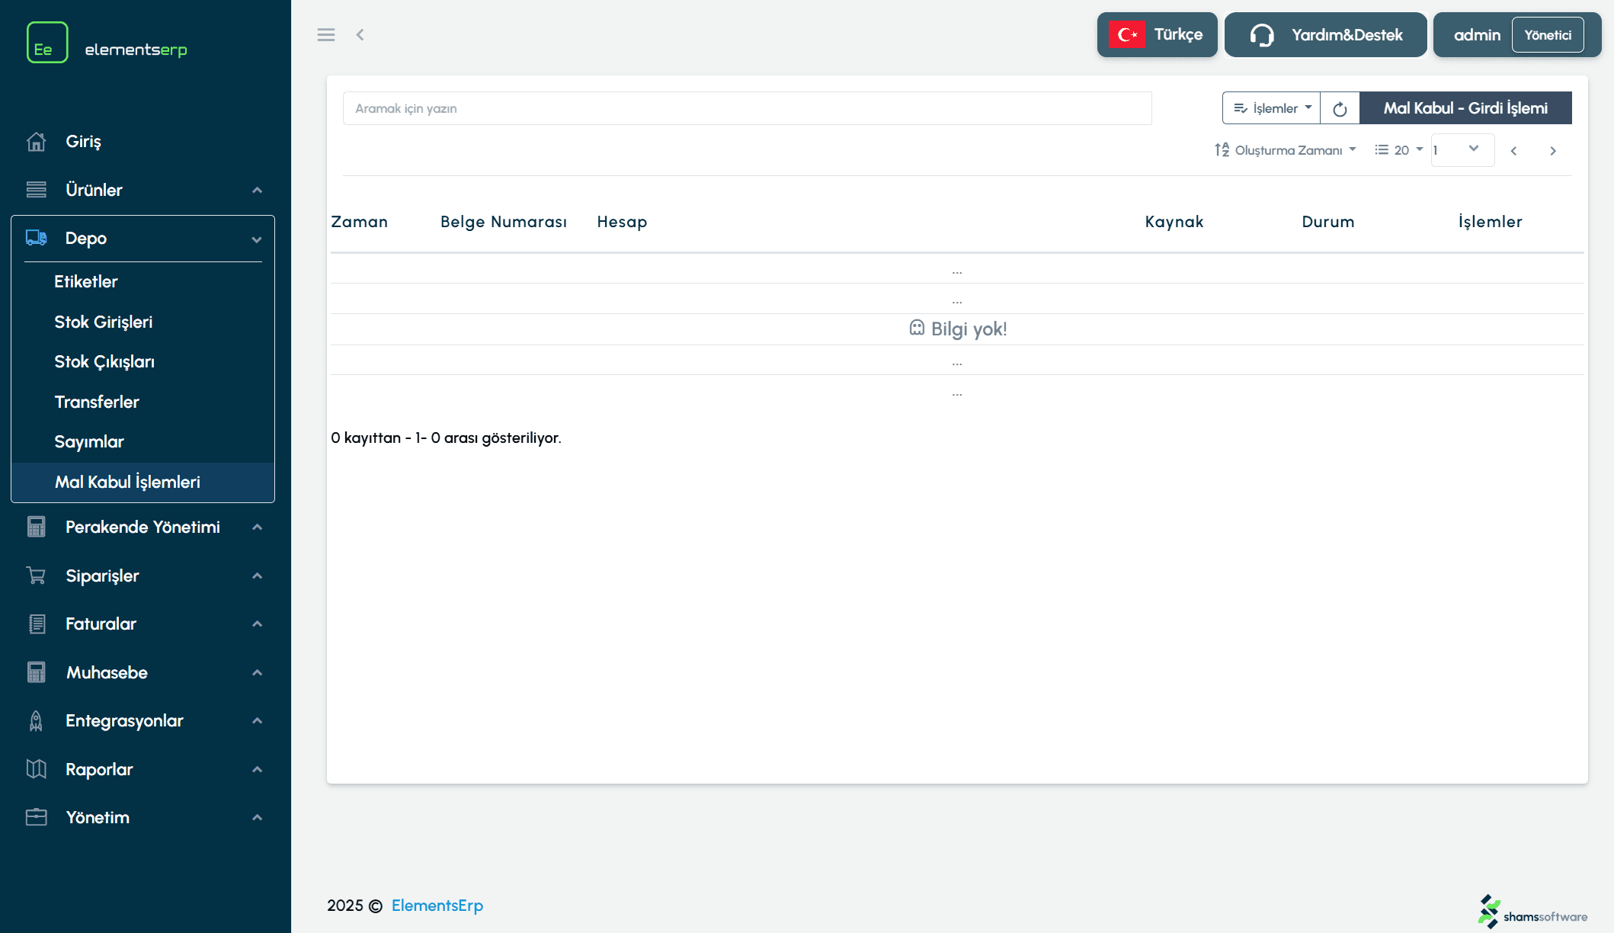This screenshot has height=933, width=1614.
Task: Open the page number select box
Action: (x=1461, y=150)
